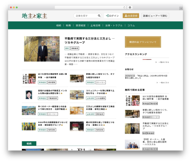191x162 pixels.
Task: Click the 賃貸住宅 tag under 新宅工務店 article
Action: (100, 114)
